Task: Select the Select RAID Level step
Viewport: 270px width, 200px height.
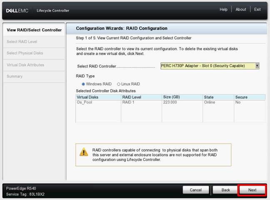Action: click(x=34, y=41)
